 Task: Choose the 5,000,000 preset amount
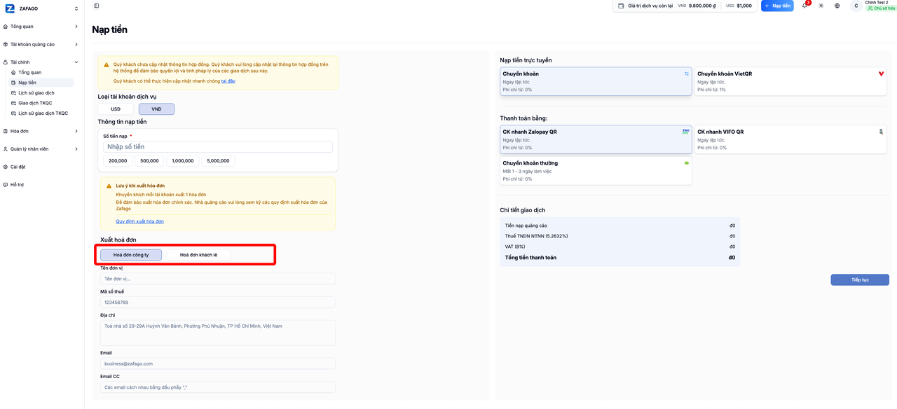pyautogui.click(x=219, y=160)
